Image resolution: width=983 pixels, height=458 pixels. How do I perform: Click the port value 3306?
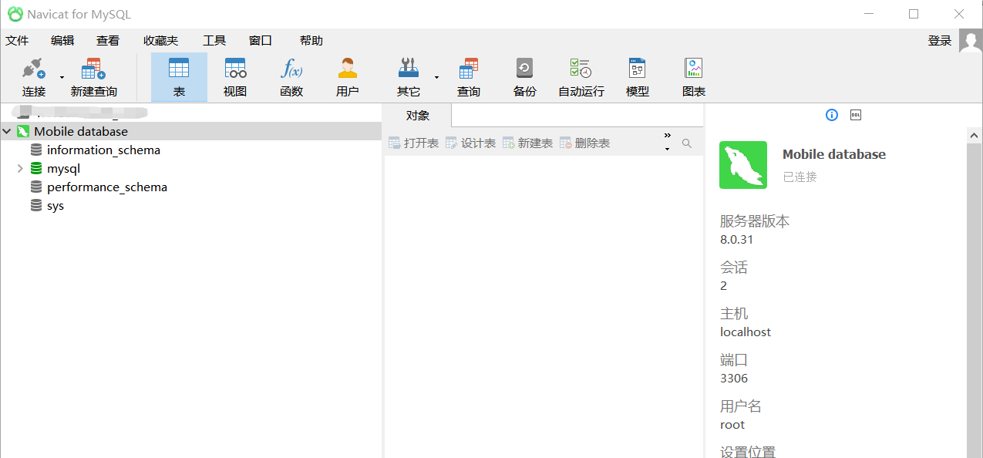click(x=734, y=379)
